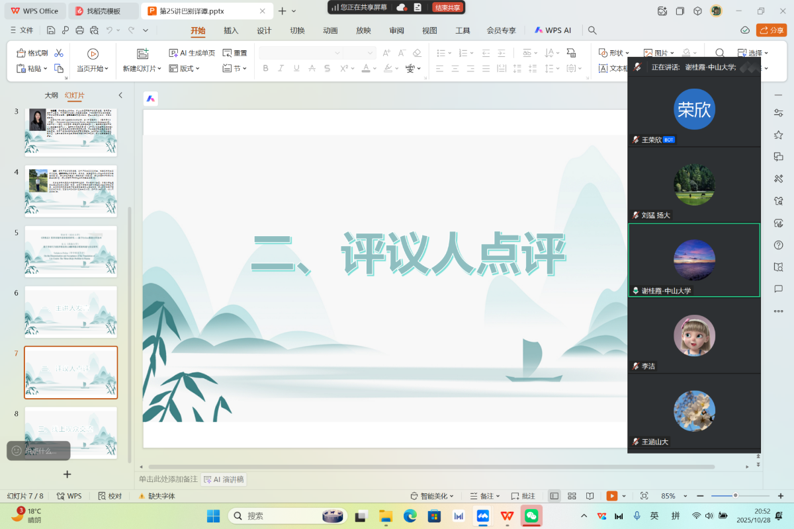The image size is (794, 529).
Task: Click the scissors cut icon
Action: pos(59,53)
